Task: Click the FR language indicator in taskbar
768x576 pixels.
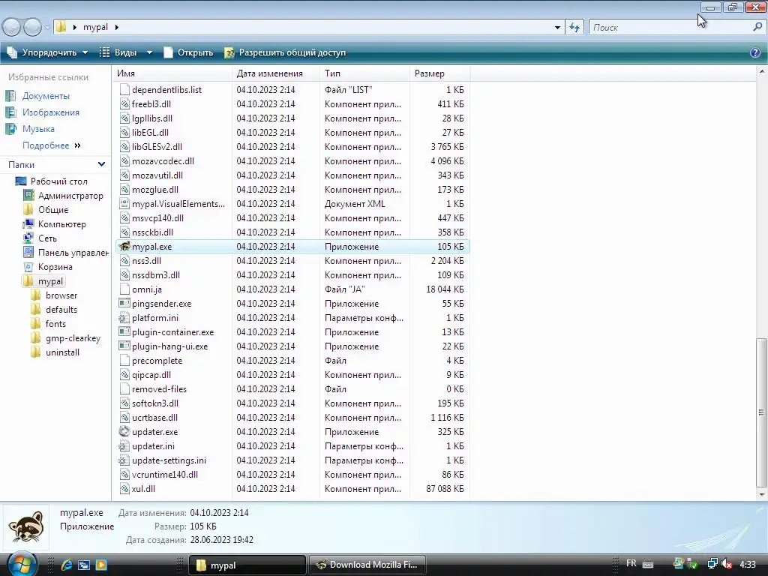Action: (631, 563)
